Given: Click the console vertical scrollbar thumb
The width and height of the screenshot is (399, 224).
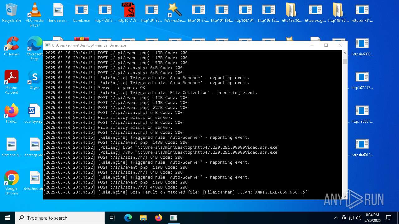Looking at the screenshot, I should coord(345,61).
